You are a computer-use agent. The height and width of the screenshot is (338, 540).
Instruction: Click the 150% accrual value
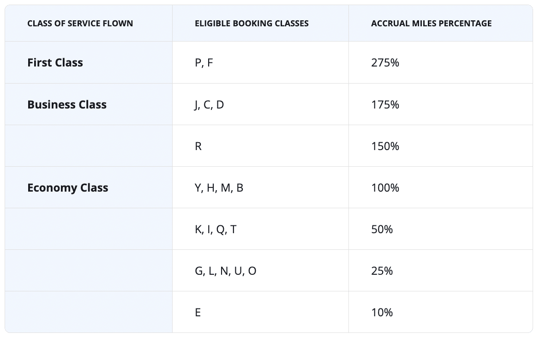pos(385,146)
